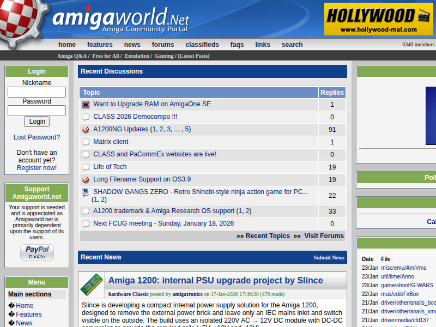Open the A1200NG Updates topic
This screenshot has height=327, width=436.
point(120,129)
